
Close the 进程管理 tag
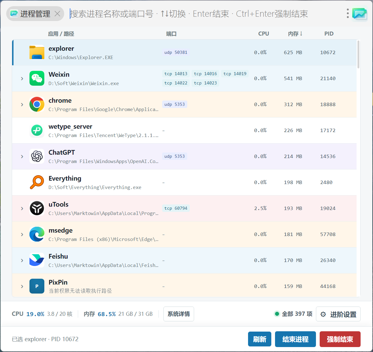click(57, 14)
